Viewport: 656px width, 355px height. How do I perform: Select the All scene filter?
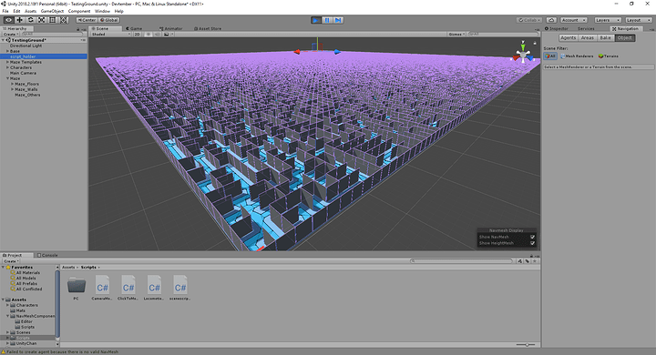[x=550, y=56]
